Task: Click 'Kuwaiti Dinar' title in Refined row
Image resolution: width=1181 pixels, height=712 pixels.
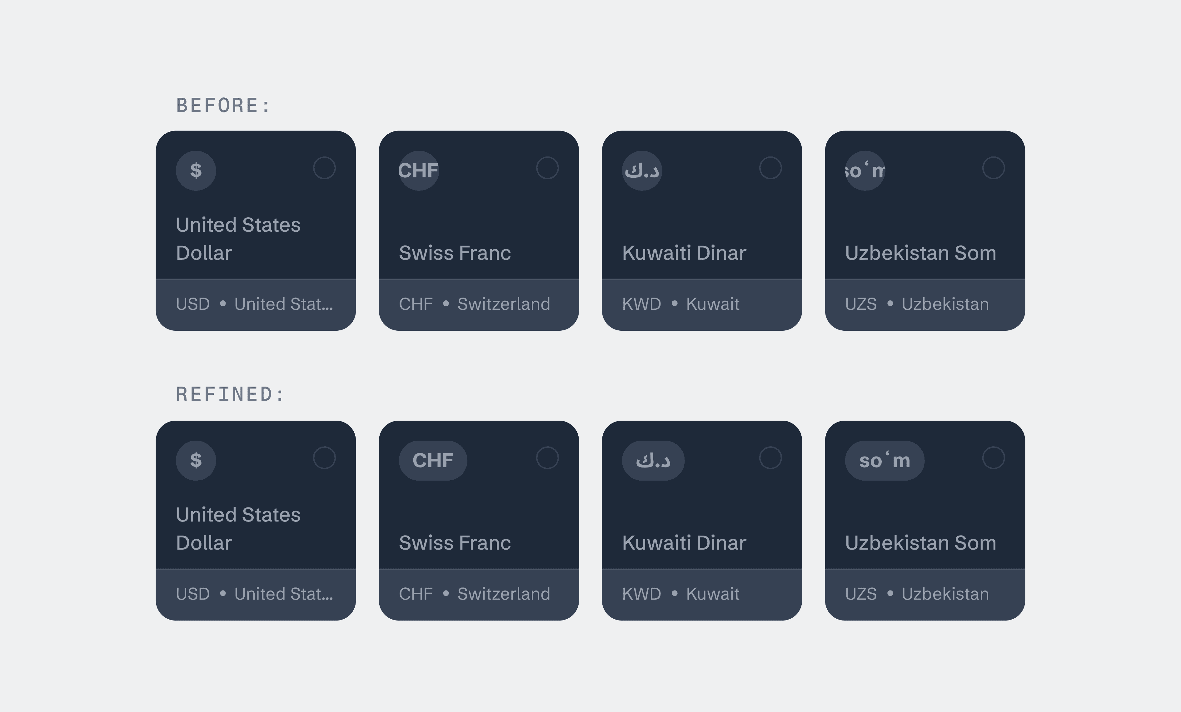Action: pyautogui.click(x=684, y=543)
